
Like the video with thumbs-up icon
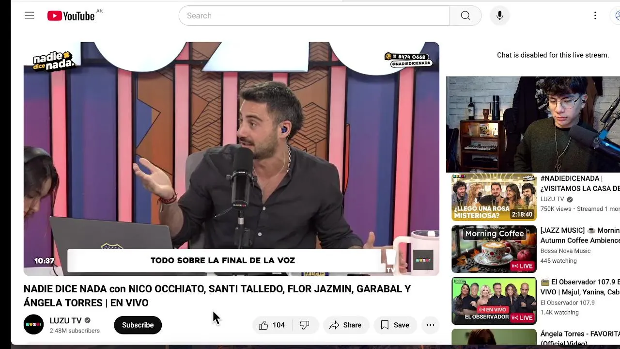click(x=263, y=325)
